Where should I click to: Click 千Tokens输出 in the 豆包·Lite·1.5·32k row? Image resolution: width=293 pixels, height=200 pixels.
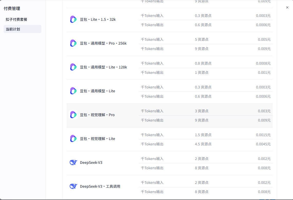[x=152, y=25]
